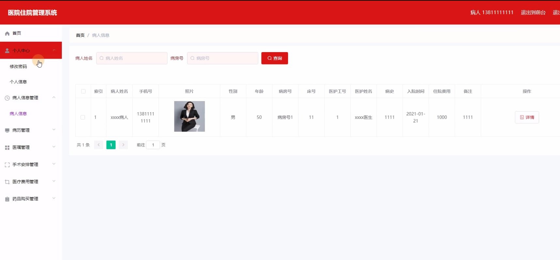Open the 手术安排管理 menu
Screen dimensions: 560x260
pos(31,165)
